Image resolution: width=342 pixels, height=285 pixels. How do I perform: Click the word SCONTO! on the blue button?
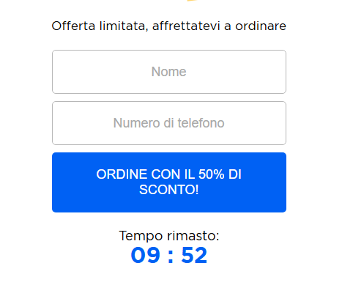(x=169, y=190)
